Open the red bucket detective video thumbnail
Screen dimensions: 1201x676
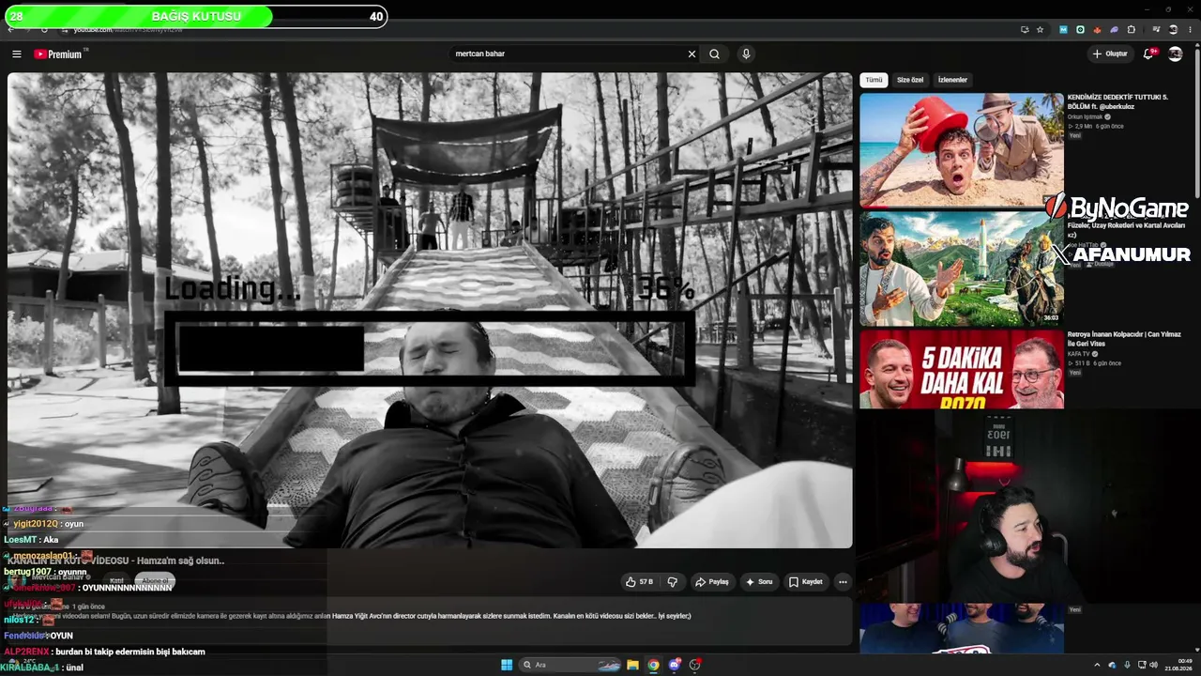(x=962, y=150)
